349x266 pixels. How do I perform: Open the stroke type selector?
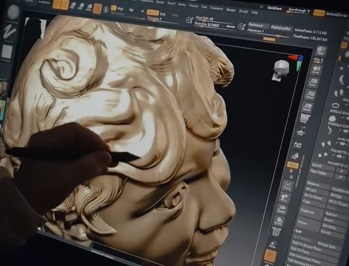[x=10, y=32]
